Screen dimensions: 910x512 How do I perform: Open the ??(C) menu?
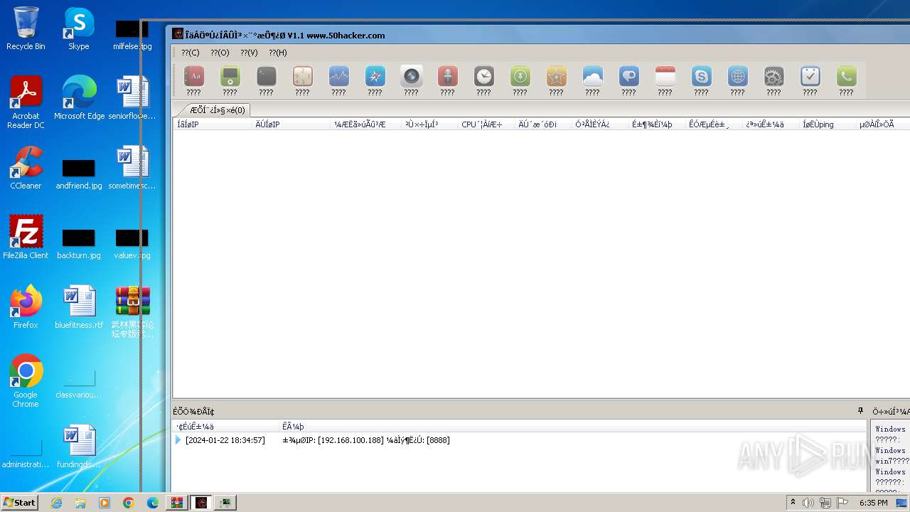190,53
